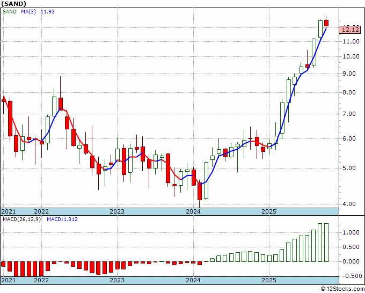Click 2023 on the MACD timeline
Screen dimensions: 365x293
click(117, 280)
